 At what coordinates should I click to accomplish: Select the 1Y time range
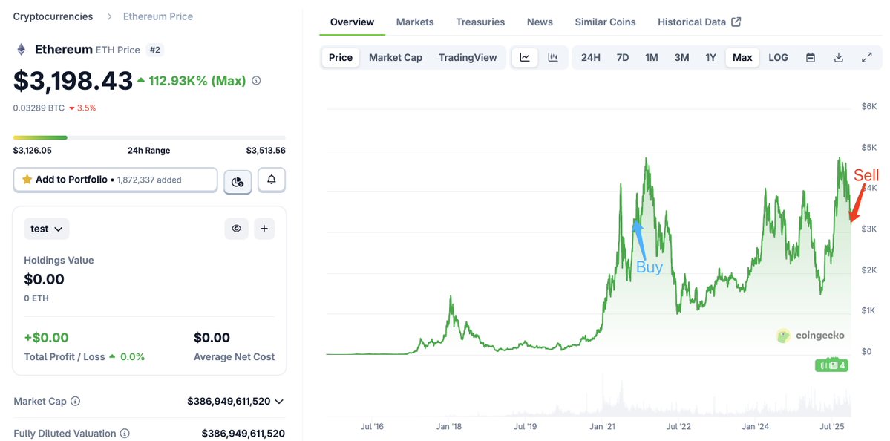[x=710, y=57]
